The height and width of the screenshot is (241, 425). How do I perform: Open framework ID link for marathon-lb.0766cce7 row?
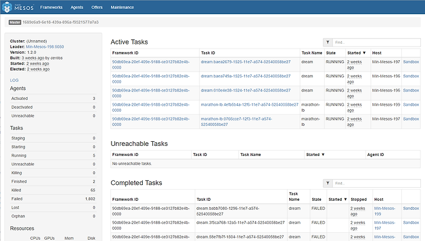151,122
